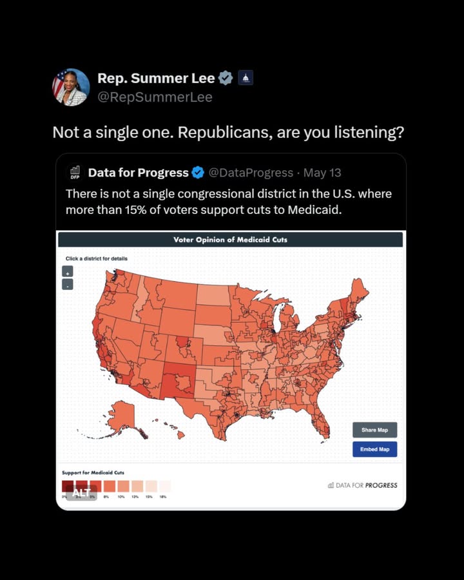Open the @RepSummerLee handle link
464x580 pixels.
[x=155, y=97]
